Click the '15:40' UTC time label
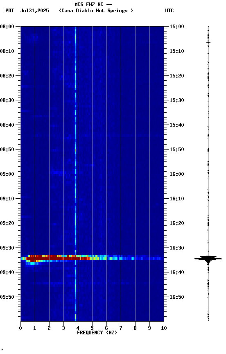Viewport: 226px width, 354px height. pyautogui.click(x=177, y=125)
